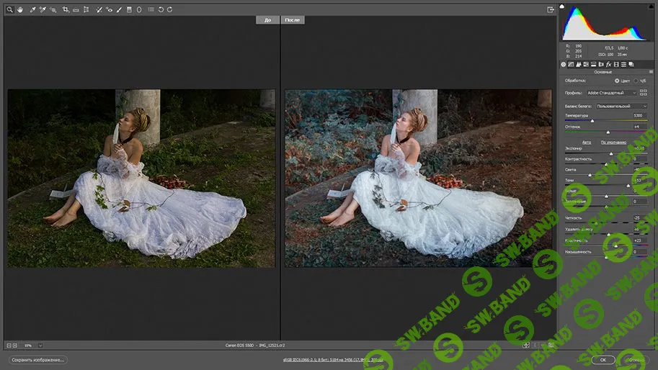Open the Detail panel icon
The image size is (658, 370).
579,64
